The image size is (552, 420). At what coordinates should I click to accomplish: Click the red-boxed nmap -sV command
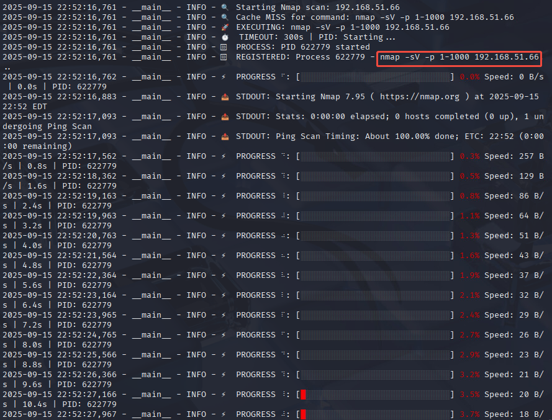tap(459, 58)
